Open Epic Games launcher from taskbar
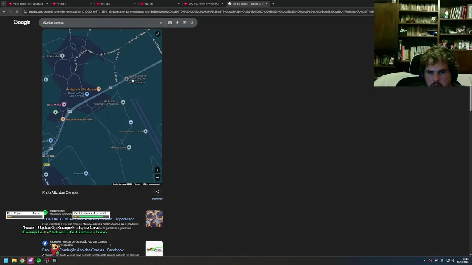 [x=55, y=261]
